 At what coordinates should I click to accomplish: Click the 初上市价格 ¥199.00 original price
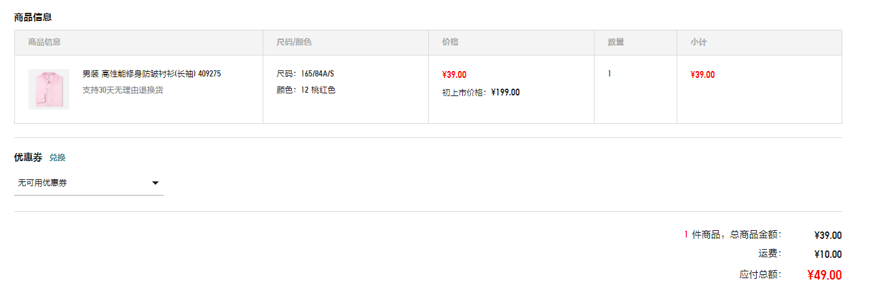[481, 92]
